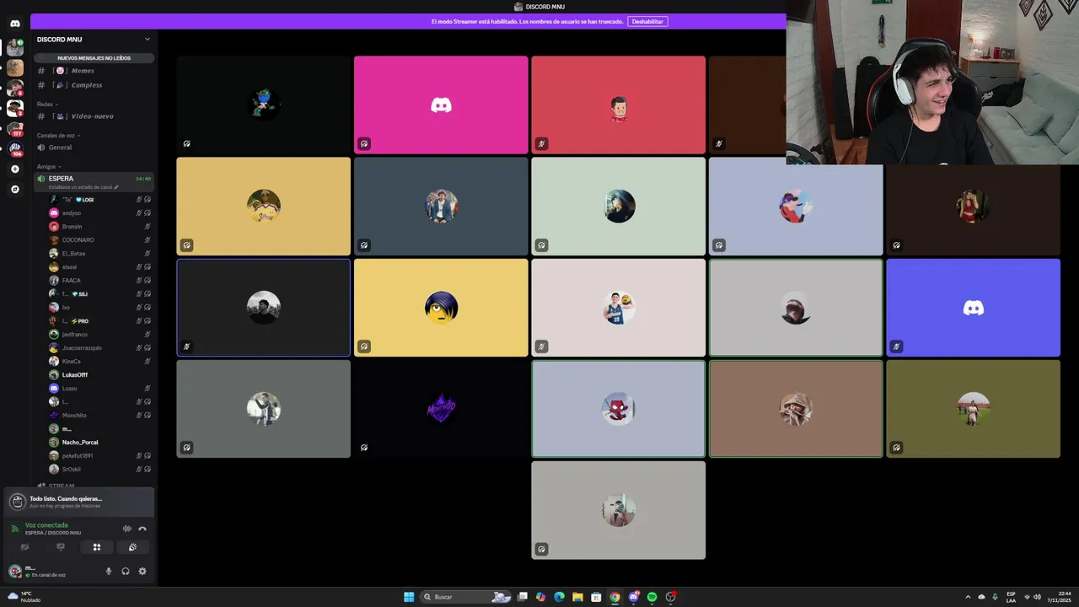This screenshot has height=607, width=1079.
Task: Open Spotify from the taskbar
Action: 652,597
